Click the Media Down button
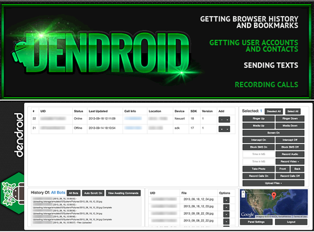The height and width of the screenshot is (232, 314). click(290, 126)
